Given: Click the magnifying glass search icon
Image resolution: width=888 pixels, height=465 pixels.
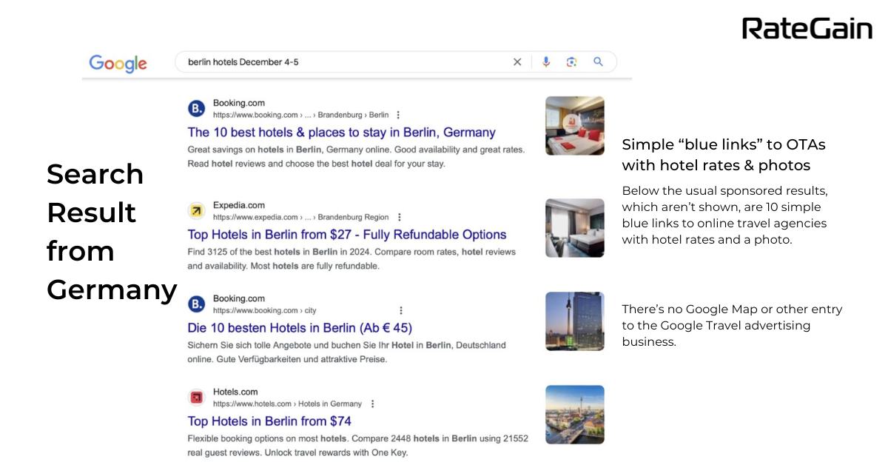Looking at the screenshot, I should (598, 61).
